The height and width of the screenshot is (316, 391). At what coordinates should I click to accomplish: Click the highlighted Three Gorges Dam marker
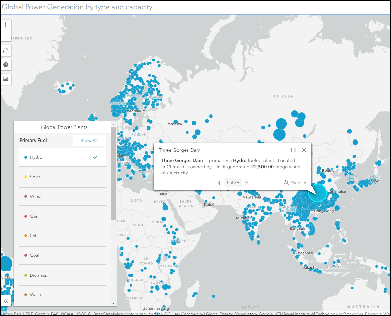click(317, 193)
